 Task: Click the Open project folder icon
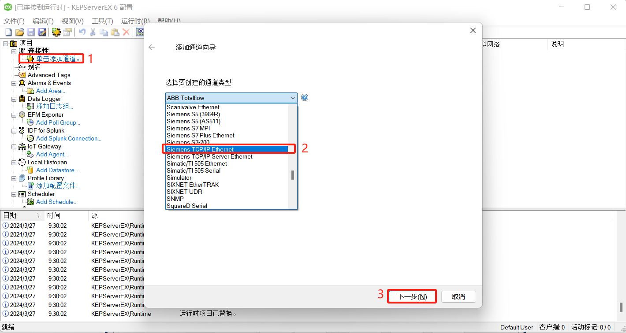pyautogui.click(x=19, y=32)
